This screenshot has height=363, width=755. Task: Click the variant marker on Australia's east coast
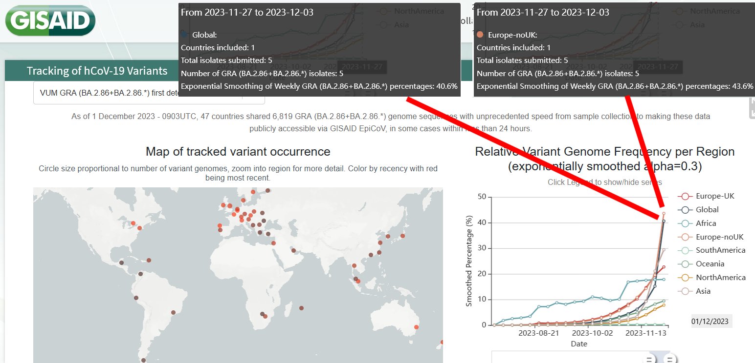coord(417,327)
